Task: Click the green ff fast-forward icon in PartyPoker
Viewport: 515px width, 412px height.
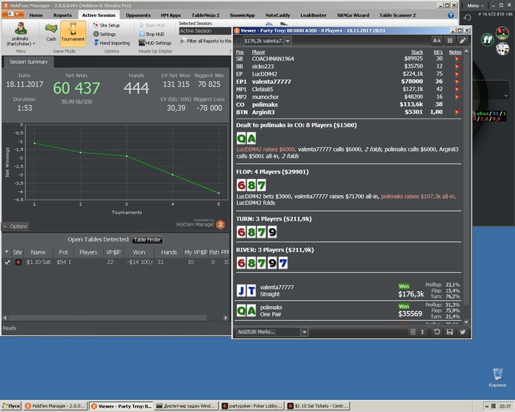Action: click(x=487, y=40)
